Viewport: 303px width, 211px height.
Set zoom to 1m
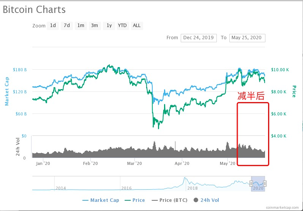coord(80,26)
